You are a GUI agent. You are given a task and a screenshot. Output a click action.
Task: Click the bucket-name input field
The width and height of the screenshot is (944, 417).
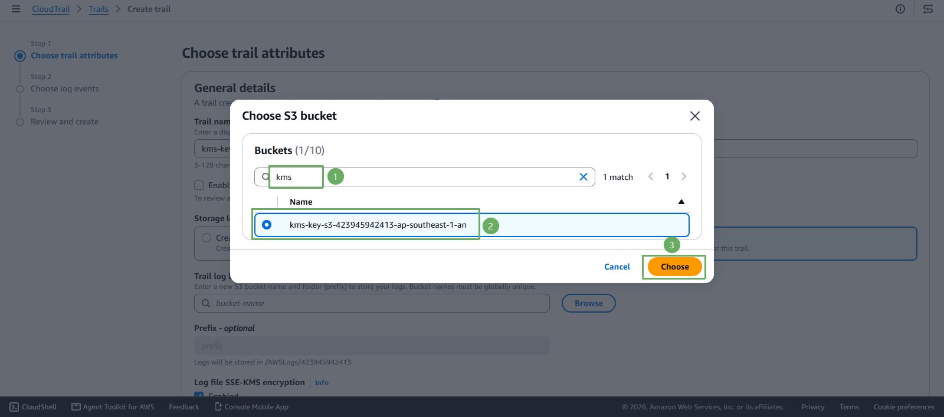[x=372, y=303]
